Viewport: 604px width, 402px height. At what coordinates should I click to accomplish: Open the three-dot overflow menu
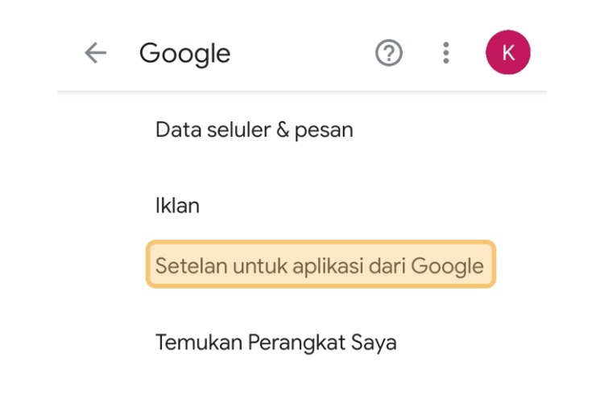(x=445, y=53)
